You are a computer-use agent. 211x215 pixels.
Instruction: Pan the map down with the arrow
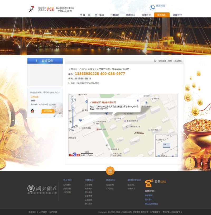tap(73, 103)
